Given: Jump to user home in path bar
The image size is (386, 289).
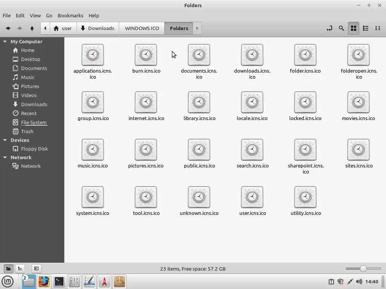Looking at the screenshot, I should [63, 28].
